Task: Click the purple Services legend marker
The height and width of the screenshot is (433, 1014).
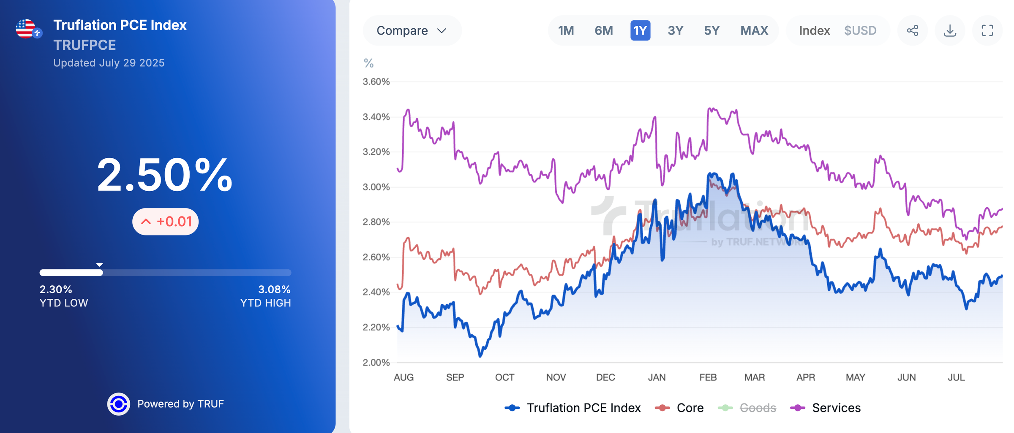Action: 798,408
